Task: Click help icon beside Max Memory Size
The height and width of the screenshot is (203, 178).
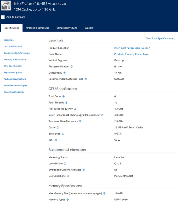Action: pyautogui.click(x=104, y=194)
